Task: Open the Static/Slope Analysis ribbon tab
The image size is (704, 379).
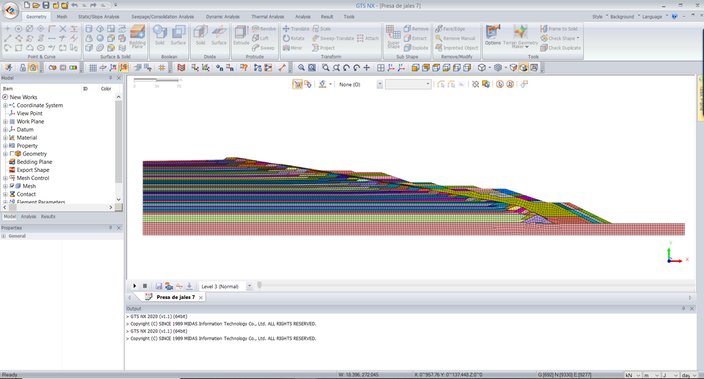Action: pos(99,16)
